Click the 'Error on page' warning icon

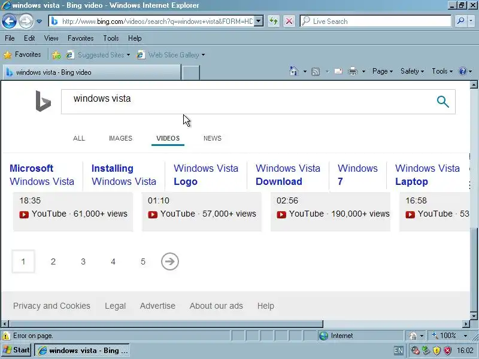[6, 336]
